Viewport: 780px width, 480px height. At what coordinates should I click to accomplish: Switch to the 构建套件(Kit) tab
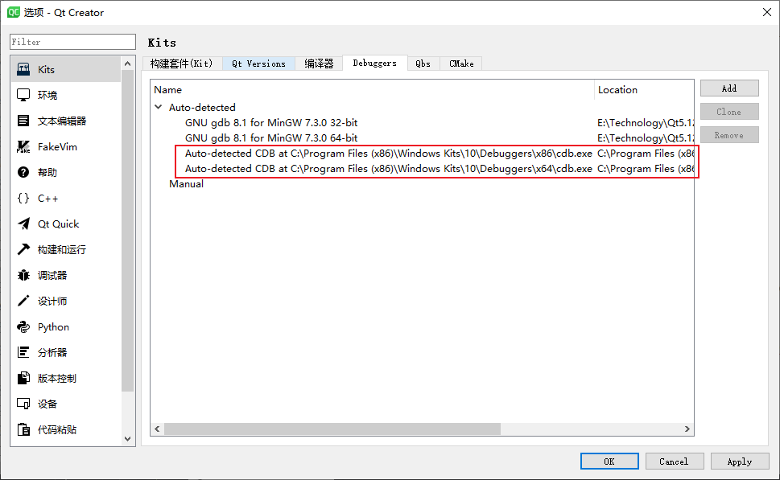(x=182, y=64)
